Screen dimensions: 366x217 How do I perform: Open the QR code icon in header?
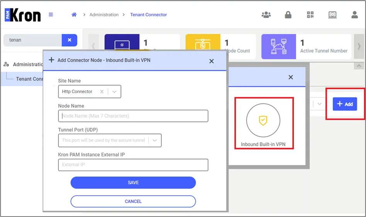[310, 15]
